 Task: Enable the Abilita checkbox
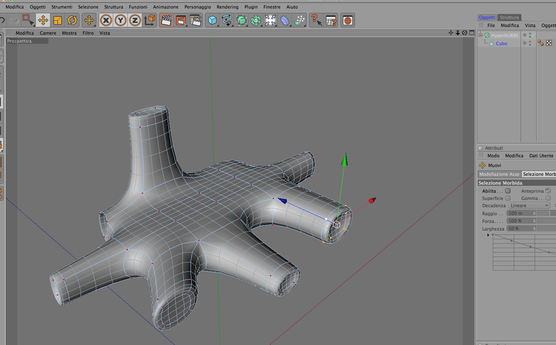point(508,191)
